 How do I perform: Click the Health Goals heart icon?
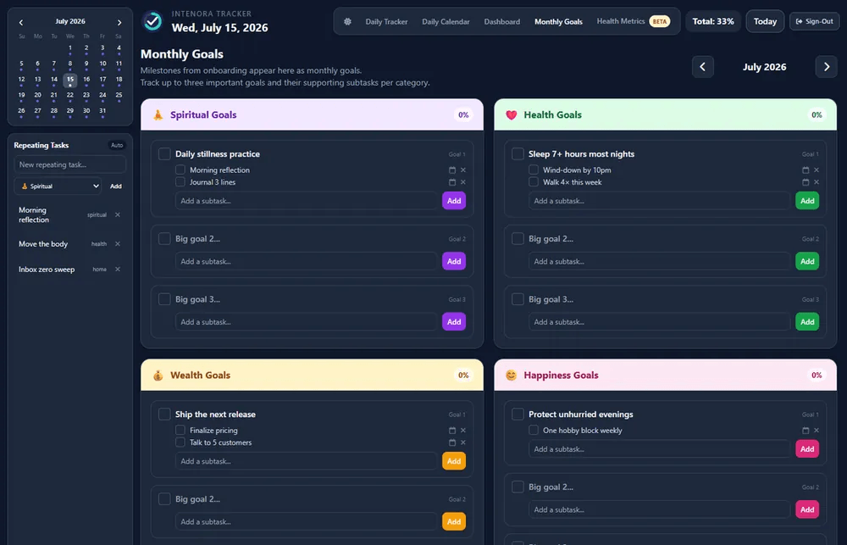pos(511,114)
